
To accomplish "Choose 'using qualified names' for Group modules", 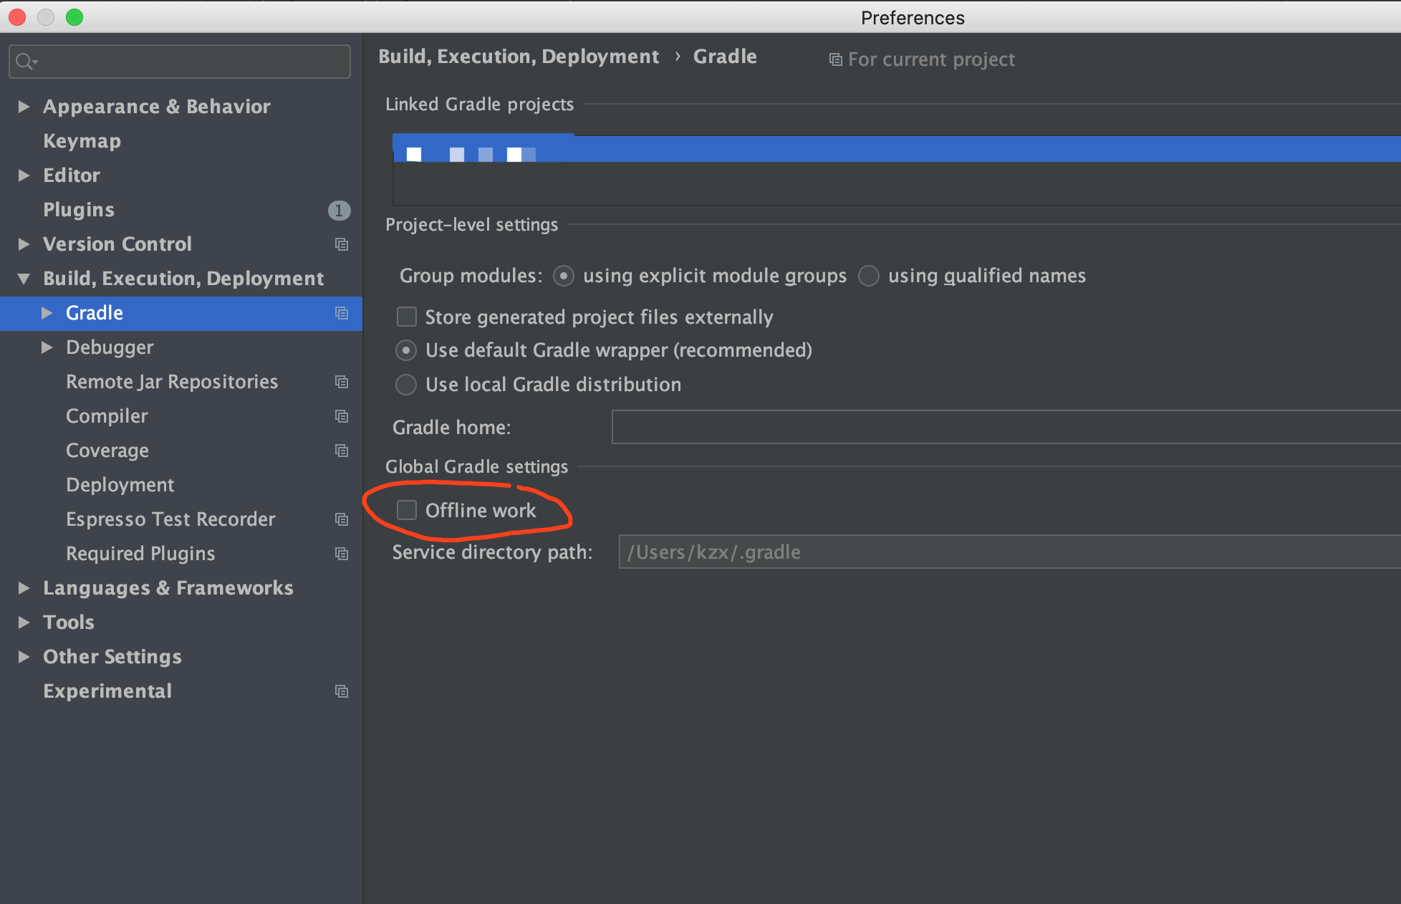I will tap(868, 276).
